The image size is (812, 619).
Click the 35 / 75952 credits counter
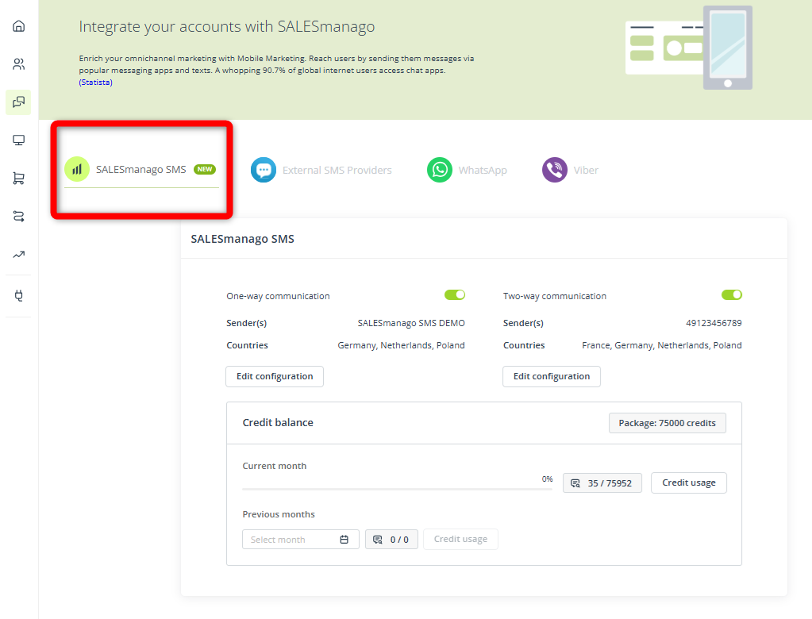[602, 483]
